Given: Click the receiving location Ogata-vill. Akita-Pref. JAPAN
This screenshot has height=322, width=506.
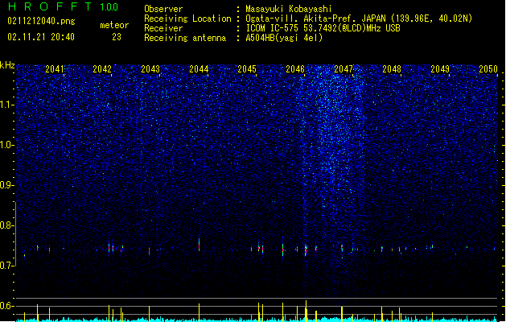Looking at the screenshot, I should pyautogui.click(x=316, y=19).
